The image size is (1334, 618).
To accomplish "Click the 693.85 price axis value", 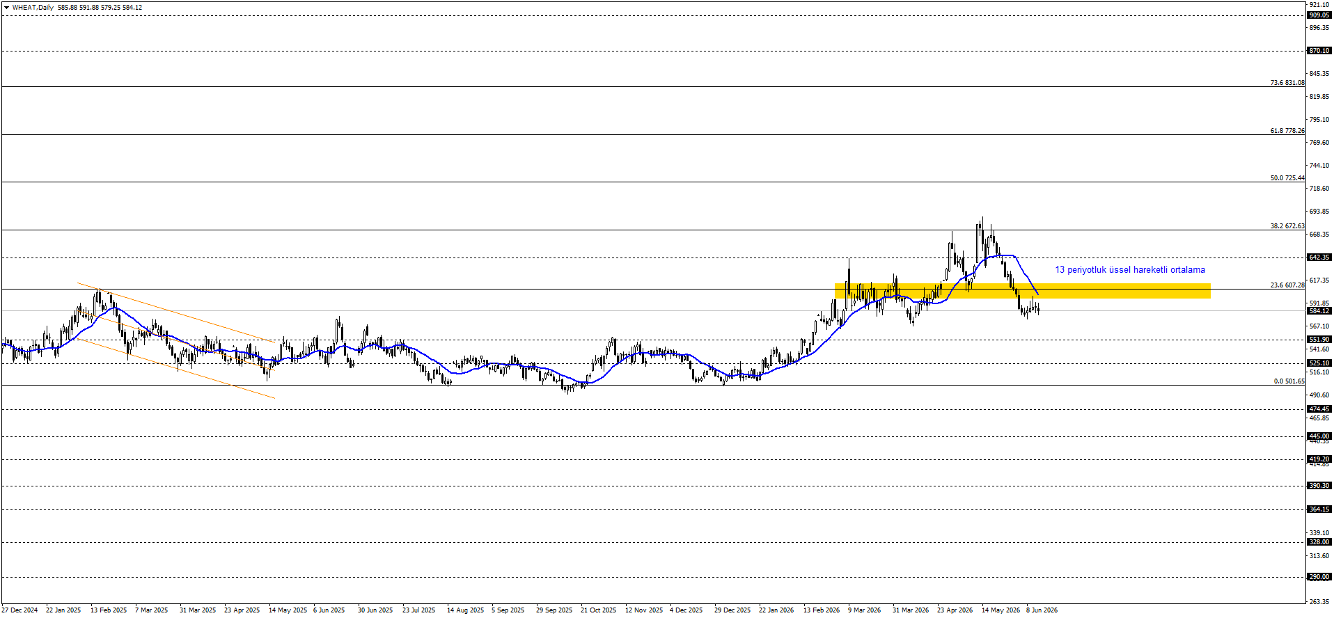I will point(1319,212).
